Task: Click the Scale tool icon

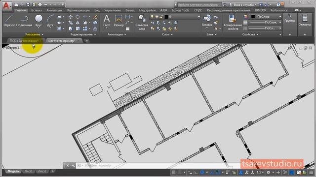Action: pyautogui.click(x=78, y=29)
